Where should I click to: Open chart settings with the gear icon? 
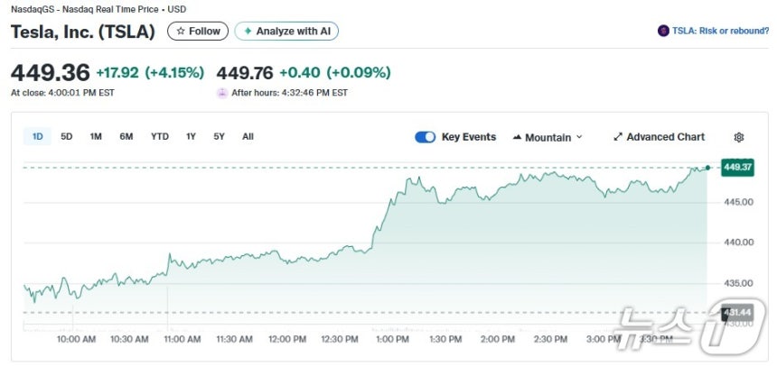point(739,137)
